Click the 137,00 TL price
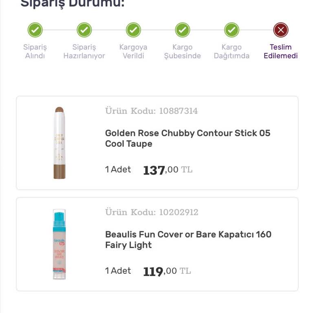Screen dimensions: 313x313 coord(168,170)
